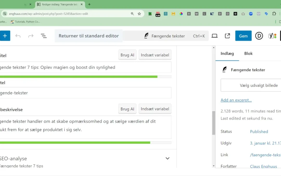Switch to the Blok tab
The width and height of the screenshot is (281, 176).
coord(248,53)
